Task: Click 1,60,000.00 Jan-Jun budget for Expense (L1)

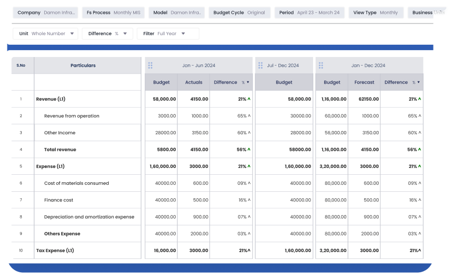Action: pos(163,166)
